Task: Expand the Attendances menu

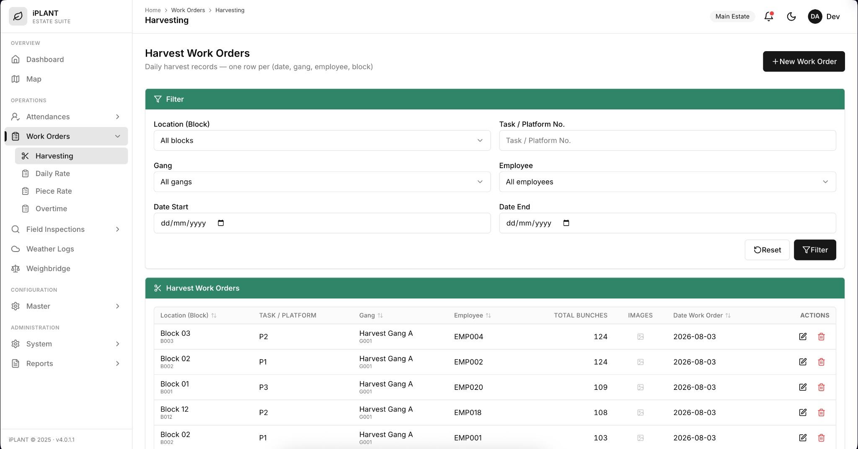Action: [66, 117]
